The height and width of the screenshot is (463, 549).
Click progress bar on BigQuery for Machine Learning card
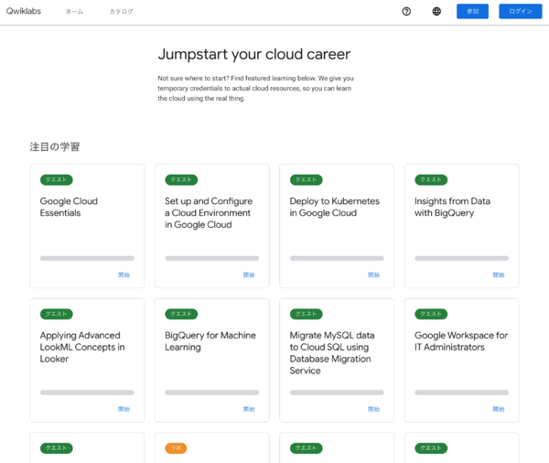pyautogui.click(x=212, y=393)
